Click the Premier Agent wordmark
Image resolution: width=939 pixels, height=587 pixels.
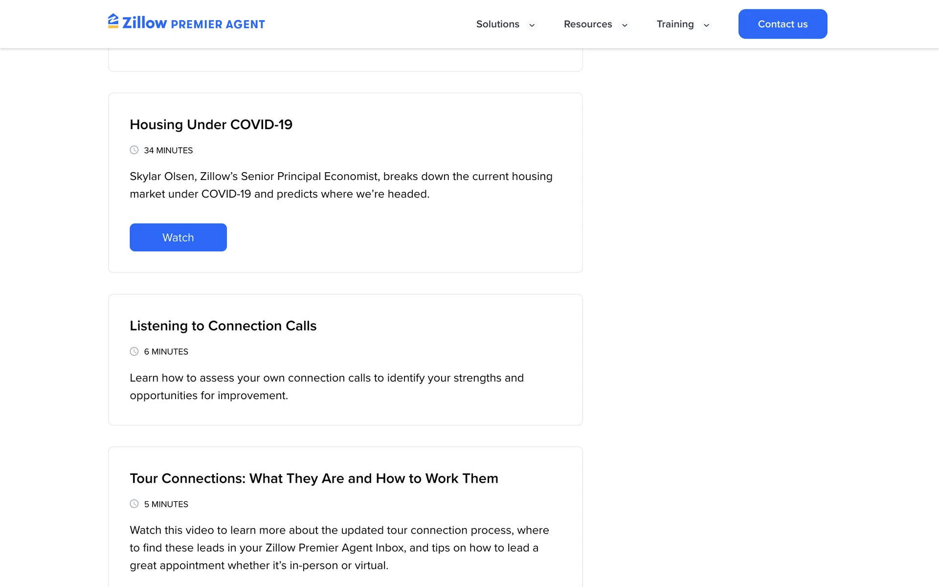218,24
